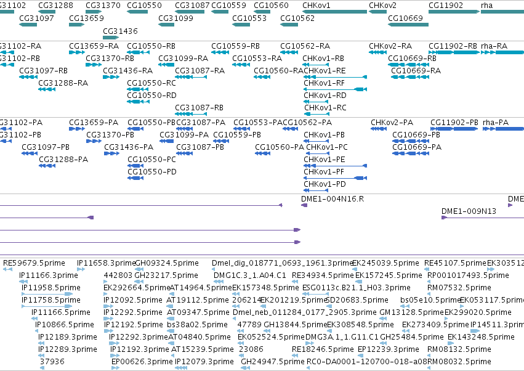524x371 pixels.
Task: Select the CG10559 gene label
Action: (228, 6)
